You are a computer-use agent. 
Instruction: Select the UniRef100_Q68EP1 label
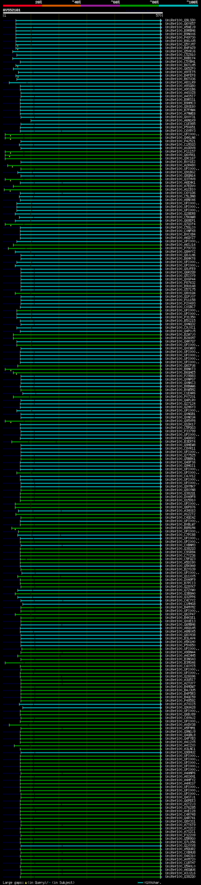pos(180,221)
